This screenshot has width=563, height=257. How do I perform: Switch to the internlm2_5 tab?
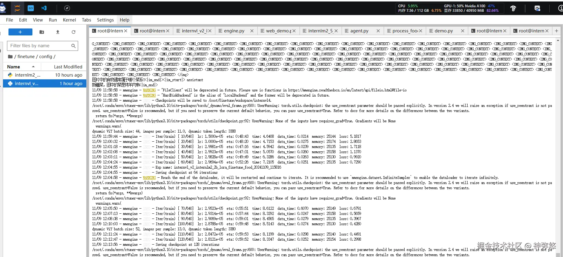(x=320, y=31)
